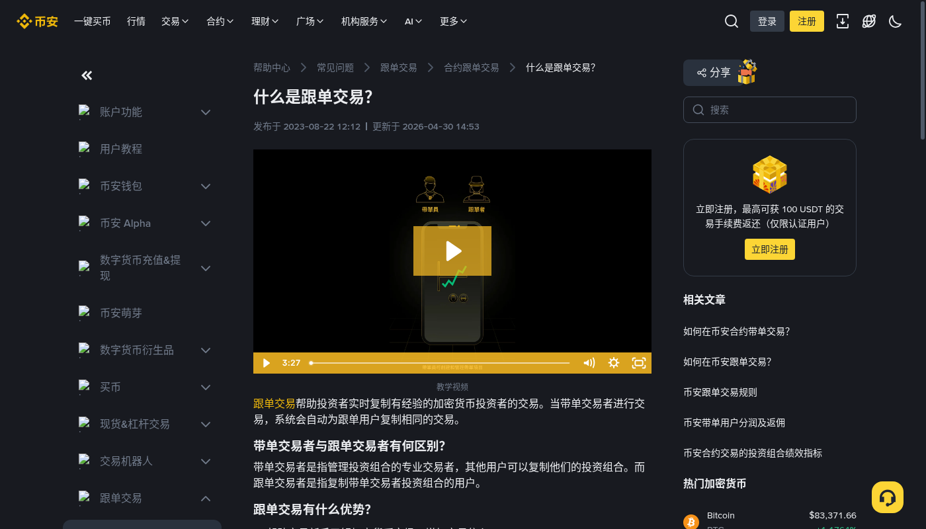Open 行情 in top navigation
926x529 pixels.
[x=136, y=21]
